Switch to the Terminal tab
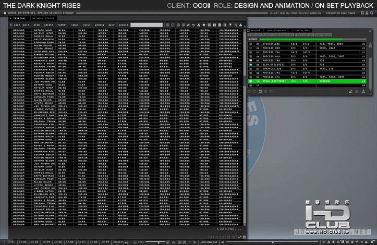 pyautogui.click(x=19, y=19)
